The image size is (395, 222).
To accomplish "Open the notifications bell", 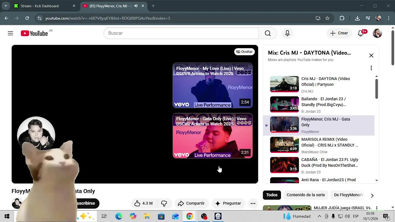I will 361,33.
